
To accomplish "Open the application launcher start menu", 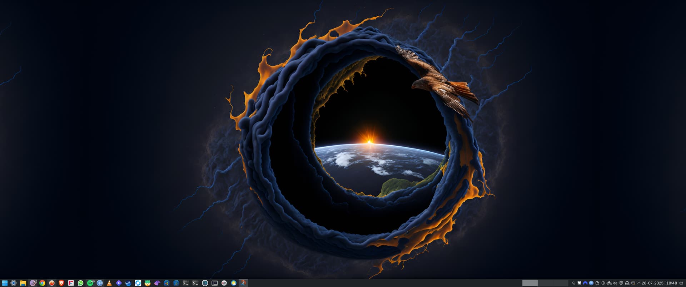I will [5, 283].
